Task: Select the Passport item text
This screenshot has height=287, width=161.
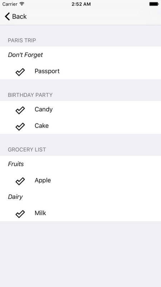Action: point(47,71)
